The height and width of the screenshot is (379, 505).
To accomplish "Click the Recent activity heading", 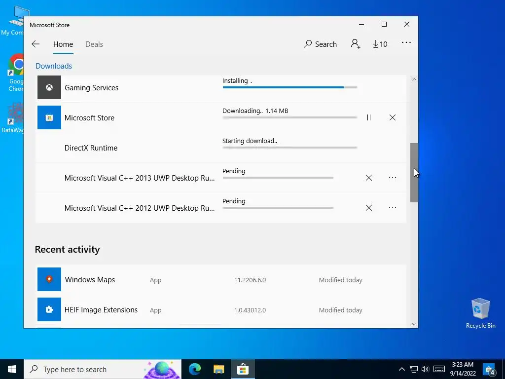I will (x=67, y=249).
